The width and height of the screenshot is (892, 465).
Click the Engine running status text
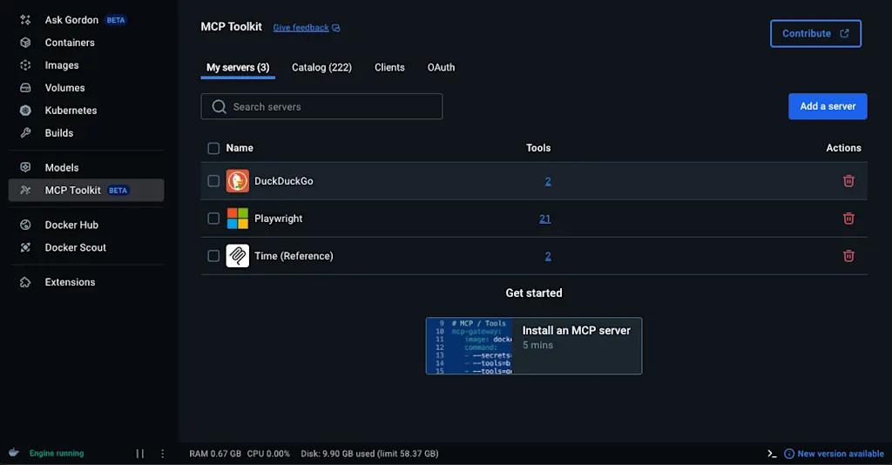coord(57,453)
